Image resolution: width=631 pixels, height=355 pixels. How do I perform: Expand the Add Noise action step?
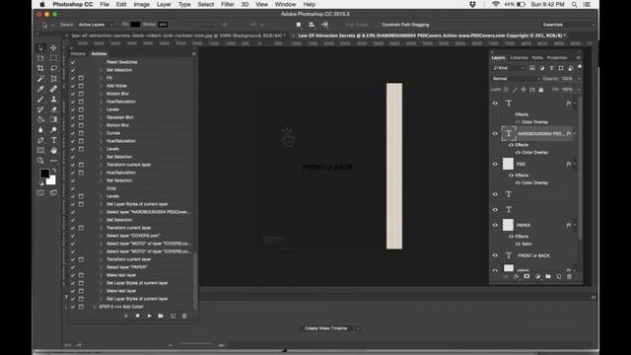[101, 86]
